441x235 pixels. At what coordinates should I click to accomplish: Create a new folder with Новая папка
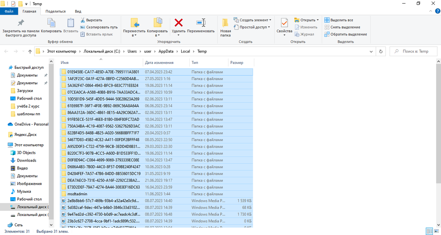[x=226, y=28]
